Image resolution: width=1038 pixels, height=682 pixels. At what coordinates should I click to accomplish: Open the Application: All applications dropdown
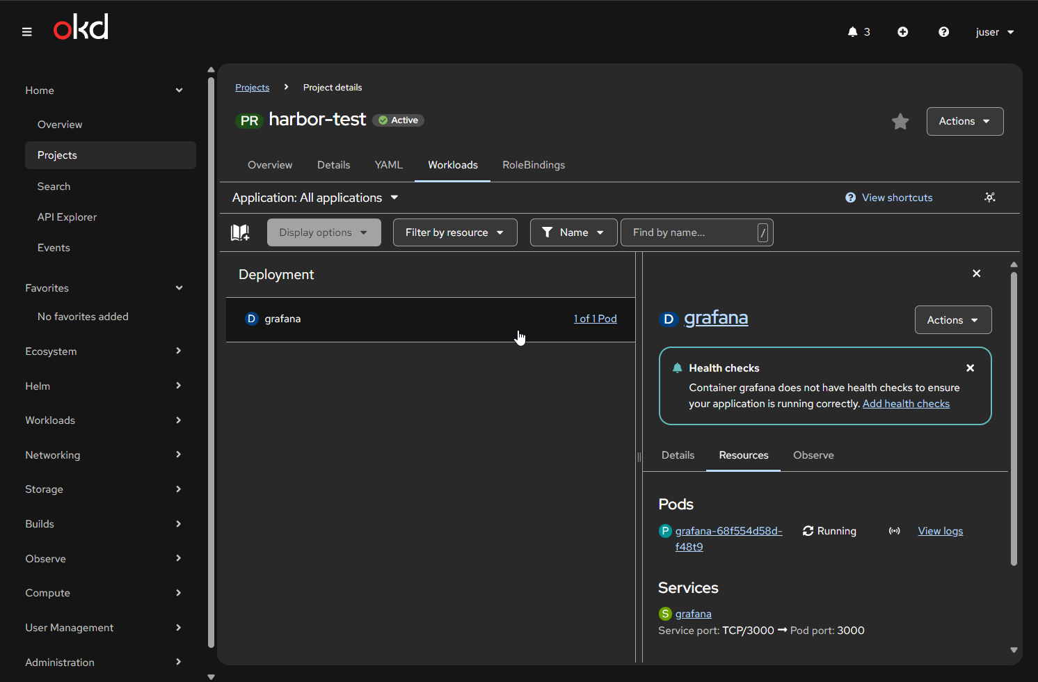[x=315, y=198]
